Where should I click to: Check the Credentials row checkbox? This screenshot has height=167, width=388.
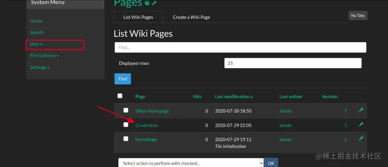pos(126,124)
